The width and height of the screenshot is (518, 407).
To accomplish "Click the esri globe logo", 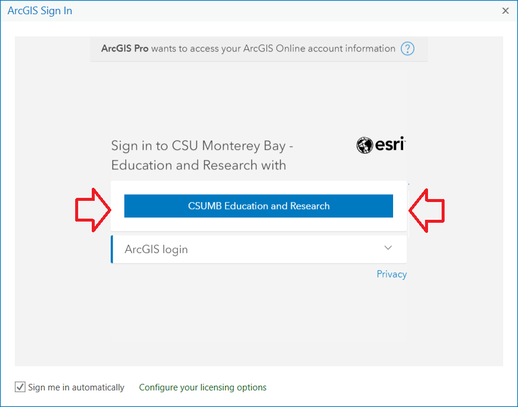I will tap(365, 145).
